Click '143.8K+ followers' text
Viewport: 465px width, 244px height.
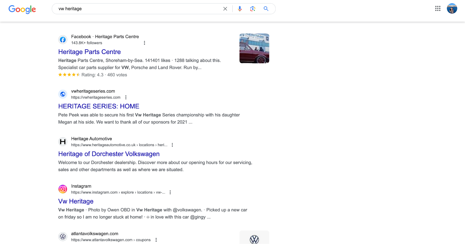pyautogui.click(x=87, y=43)
